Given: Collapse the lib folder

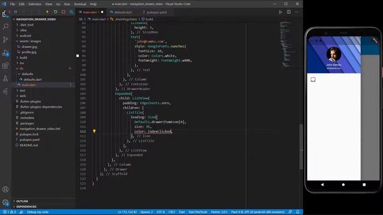Looking at the screenshot, I should [x=22, y=69].
